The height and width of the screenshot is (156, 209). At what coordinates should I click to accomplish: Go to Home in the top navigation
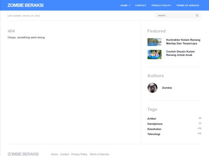(x=124, y=5)
